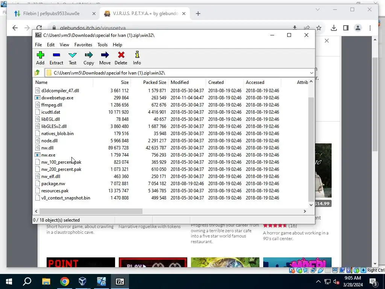
Task: Click the ffmpeg.dll file icon
Action: 37,105
